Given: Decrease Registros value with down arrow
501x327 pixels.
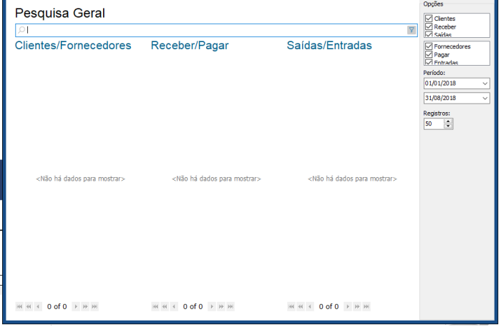Looking at the screenshot, I should click(x=448, y=126).
